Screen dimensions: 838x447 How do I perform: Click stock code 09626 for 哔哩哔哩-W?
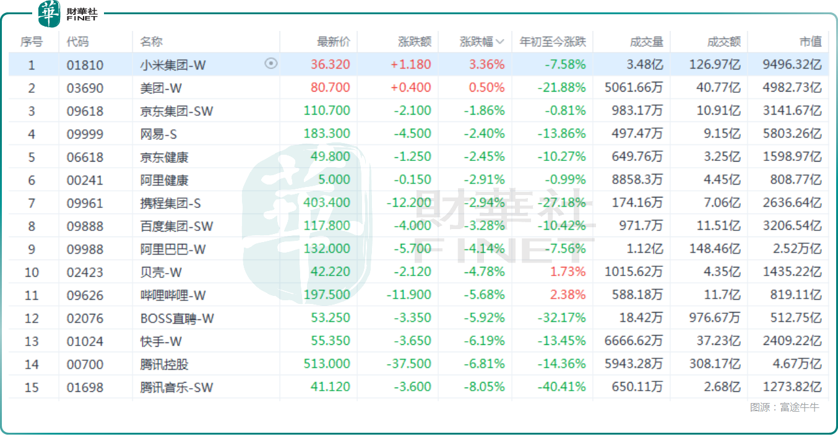click(x=85, y=295)
